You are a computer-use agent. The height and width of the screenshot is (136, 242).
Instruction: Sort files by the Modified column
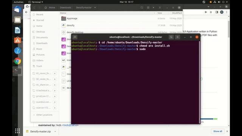pos(177,13)
